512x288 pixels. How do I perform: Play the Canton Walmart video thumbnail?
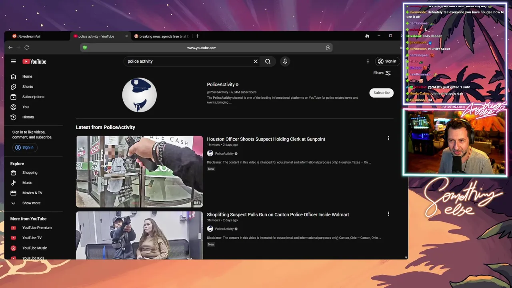point(140,235)
